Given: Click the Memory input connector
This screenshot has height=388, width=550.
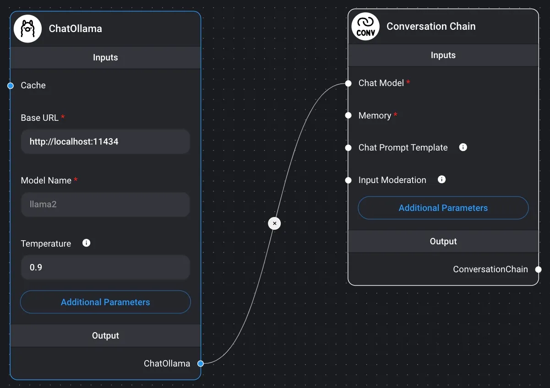Looking at the screenshot, I should click(349, 115).
